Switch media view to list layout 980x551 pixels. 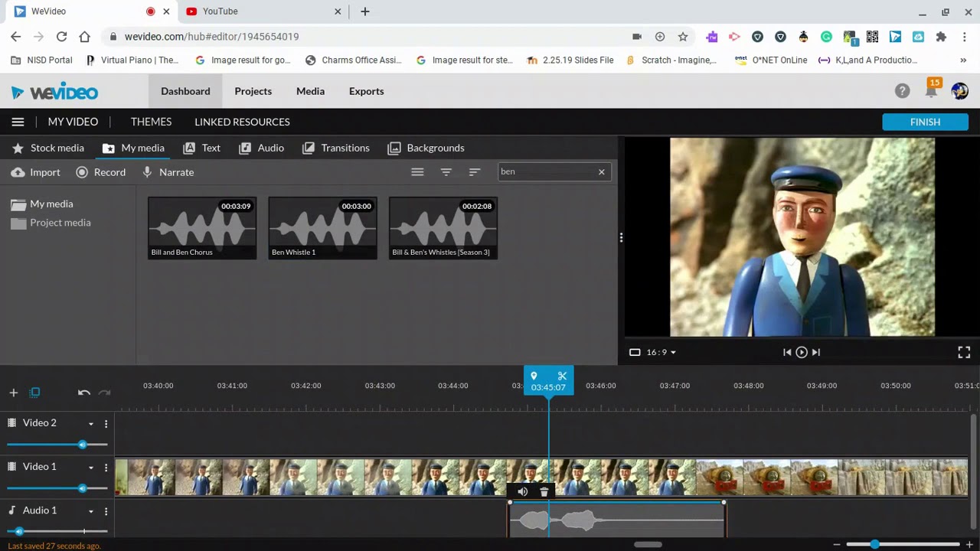pos(417,172)
